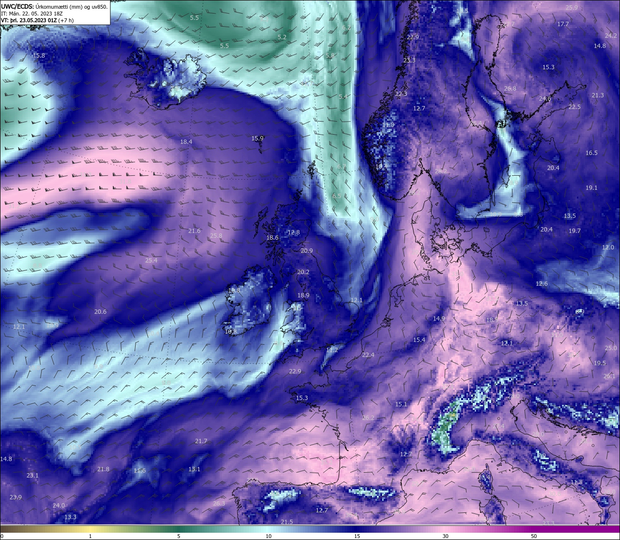Click the 24.0 value label
Viewport: 620px width, 540px height.
pos(59,506)
